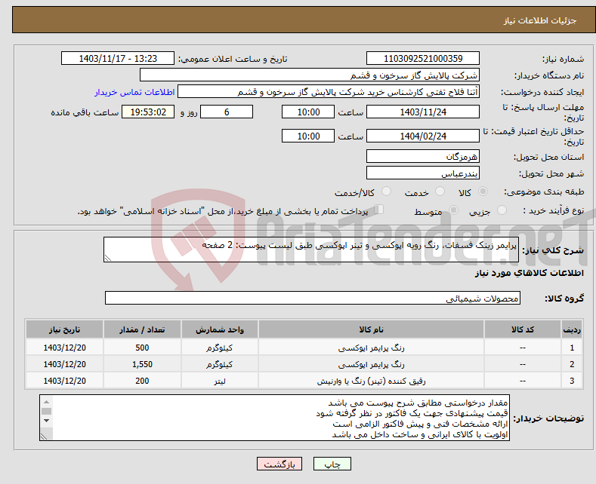Select the جزیی purchase type radio
The height and width of the screenshot is (484, 596).
502,210
